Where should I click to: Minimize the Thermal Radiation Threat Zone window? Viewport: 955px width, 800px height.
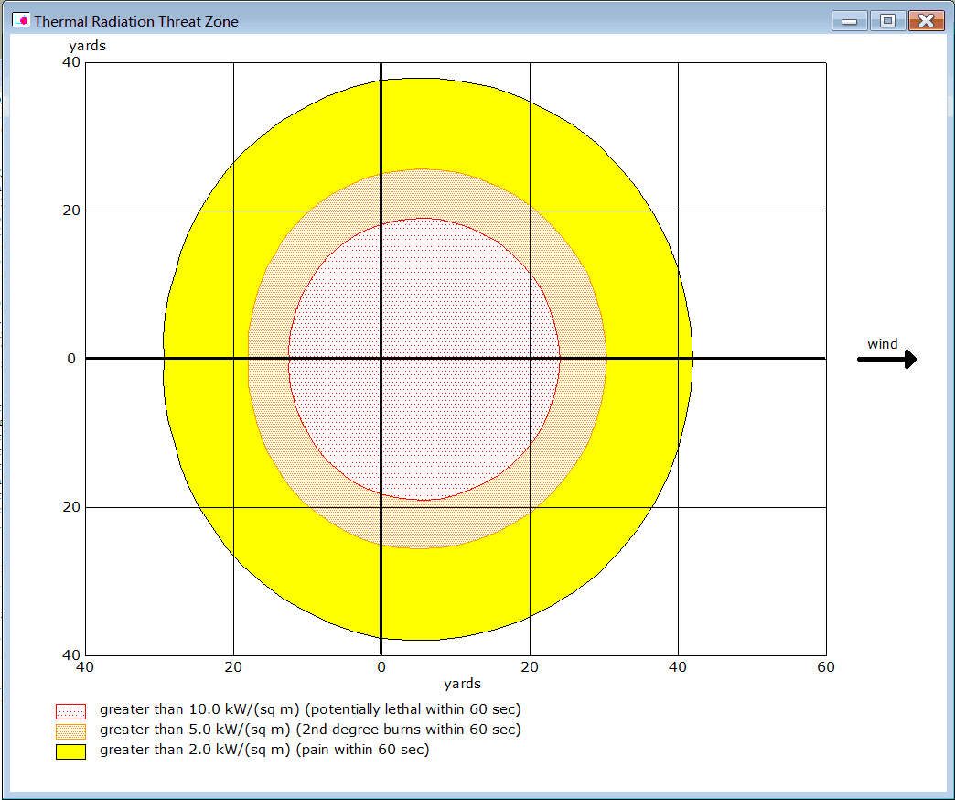pos(849,21)
